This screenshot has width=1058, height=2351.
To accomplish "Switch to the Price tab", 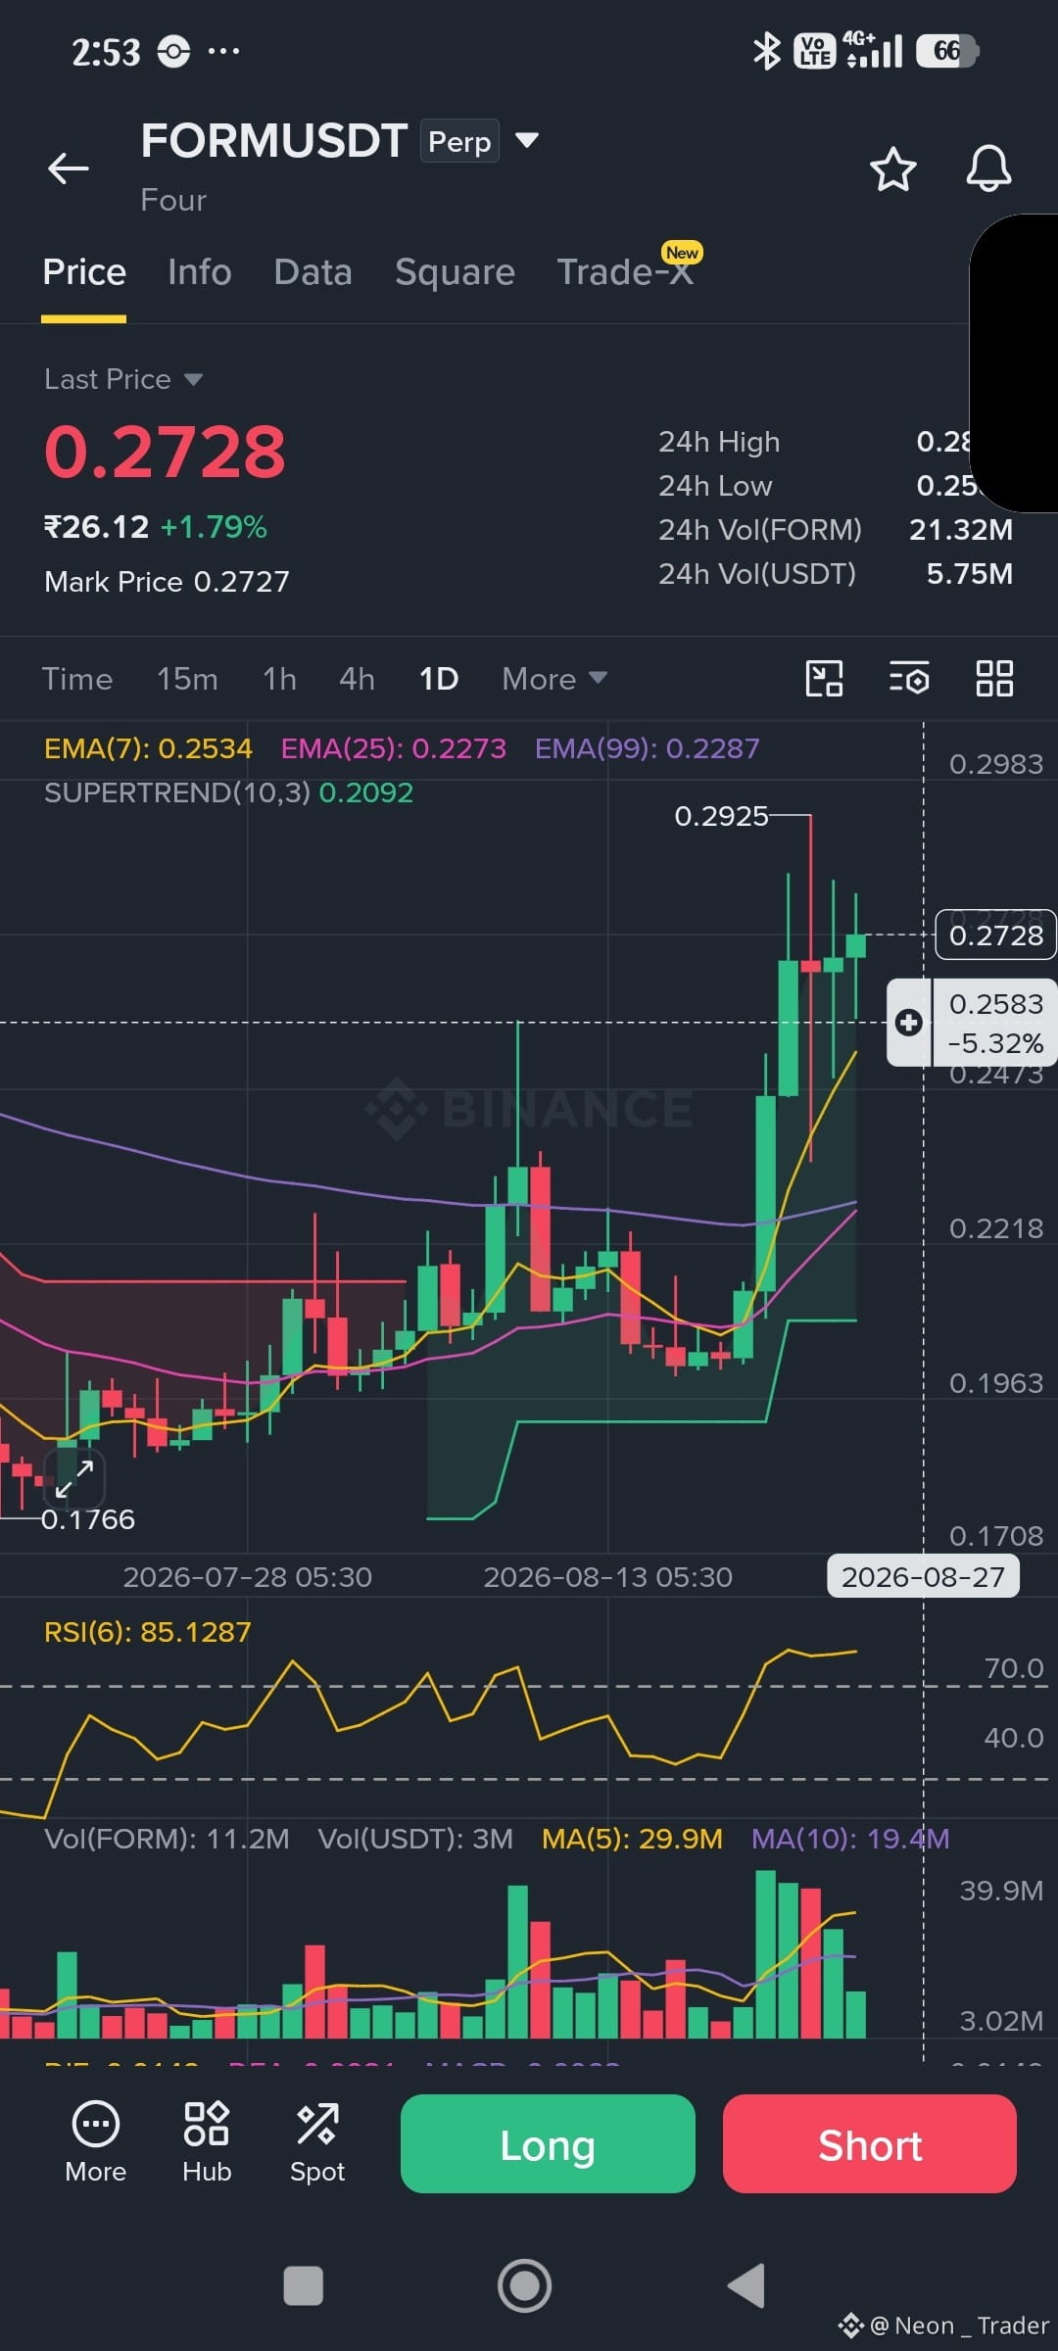I will click(x=84, y=271).
